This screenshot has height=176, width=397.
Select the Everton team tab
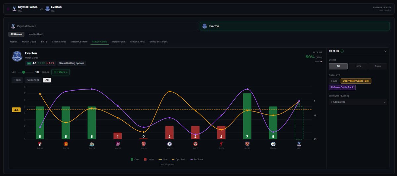tap(295, 26)
